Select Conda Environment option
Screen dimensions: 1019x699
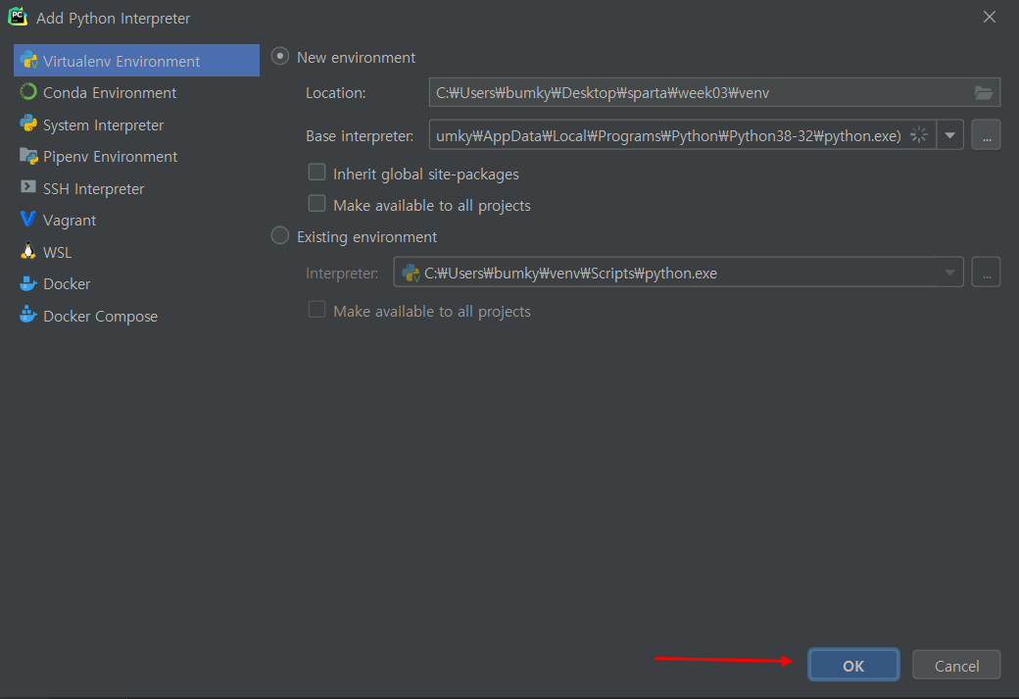click(x=136, y=92)
